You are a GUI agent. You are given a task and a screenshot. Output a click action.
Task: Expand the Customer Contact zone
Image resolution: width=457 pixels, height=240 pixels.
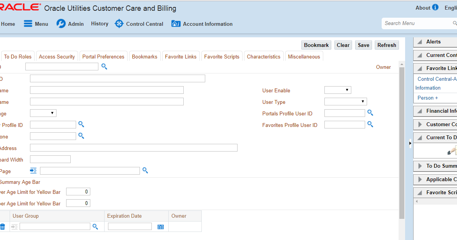coord(419,125)
